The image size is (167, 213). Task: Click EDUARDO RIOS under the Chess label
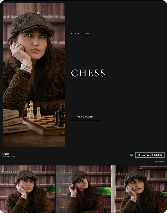point(9,156)
